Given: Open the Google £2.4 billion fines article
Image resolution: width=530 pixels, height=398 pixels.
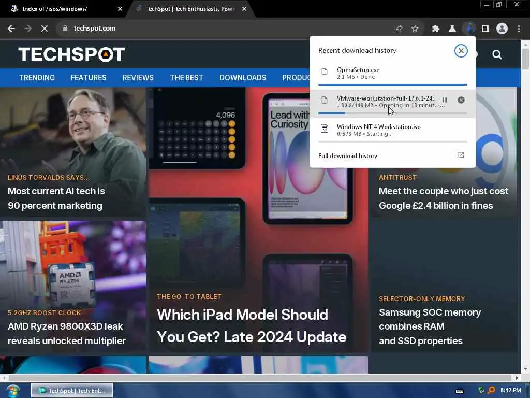Looking at the screenshot, I should (x=443, y=198).
